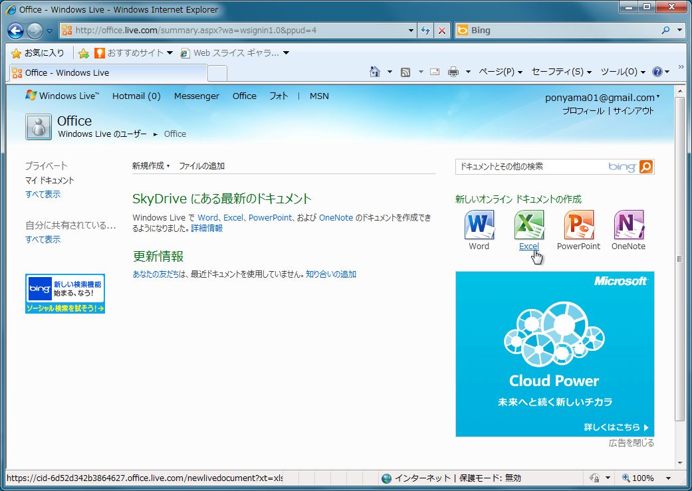Open the zoom level 100% dropdown

pyautogui.click(x=668, y=478)
